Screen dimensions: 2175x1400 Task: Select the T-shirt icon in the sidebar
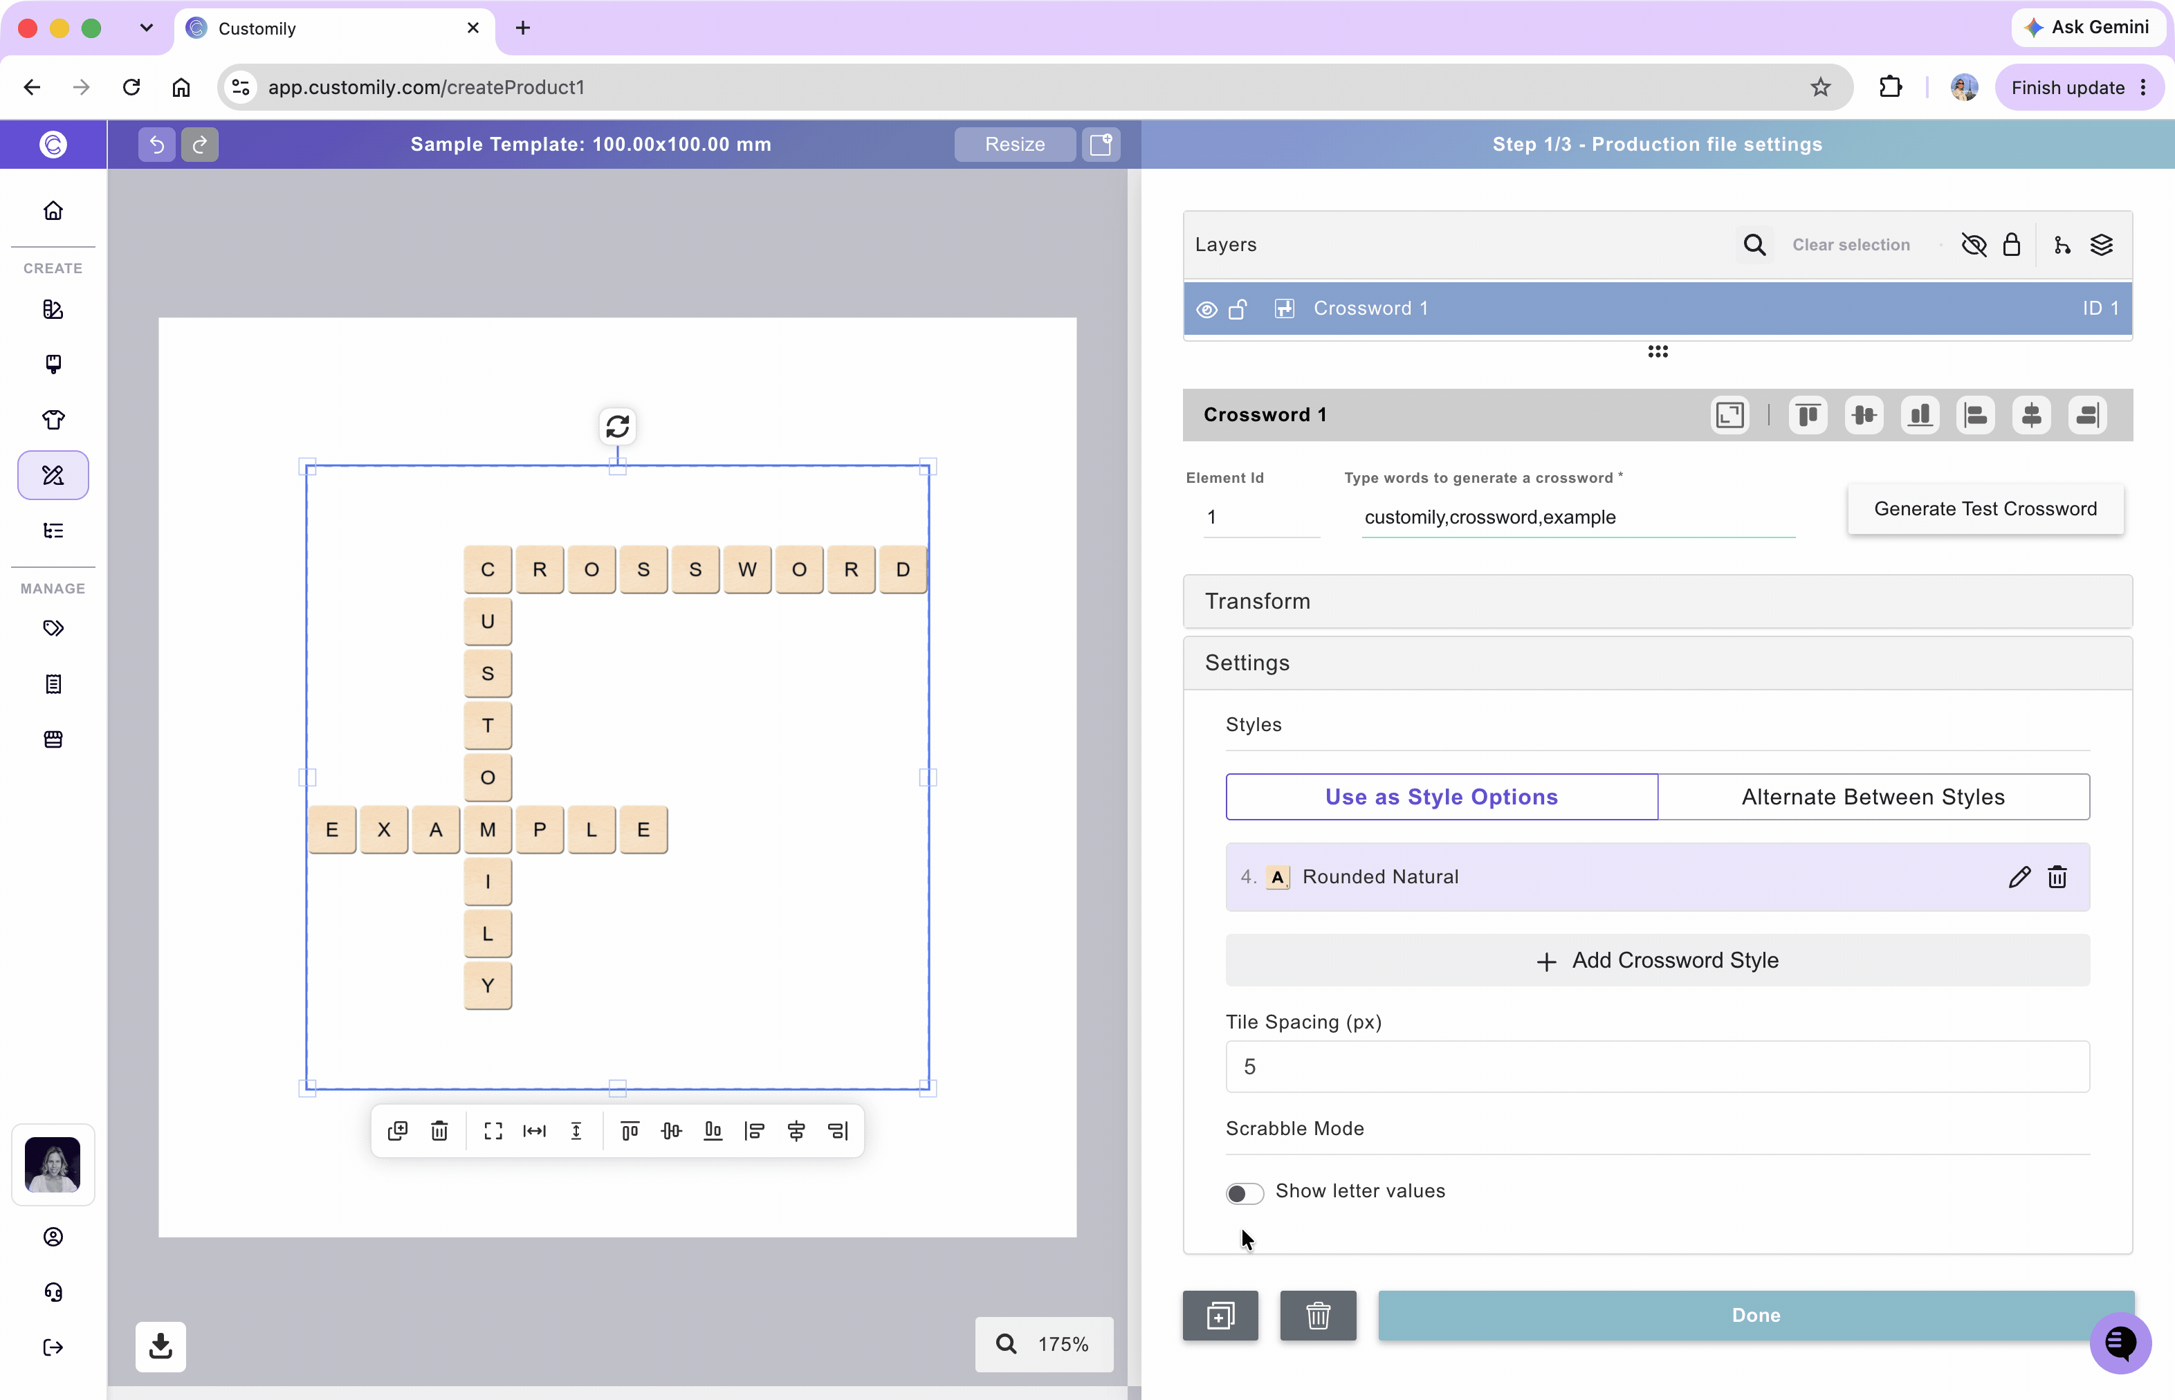click(54, 419)
